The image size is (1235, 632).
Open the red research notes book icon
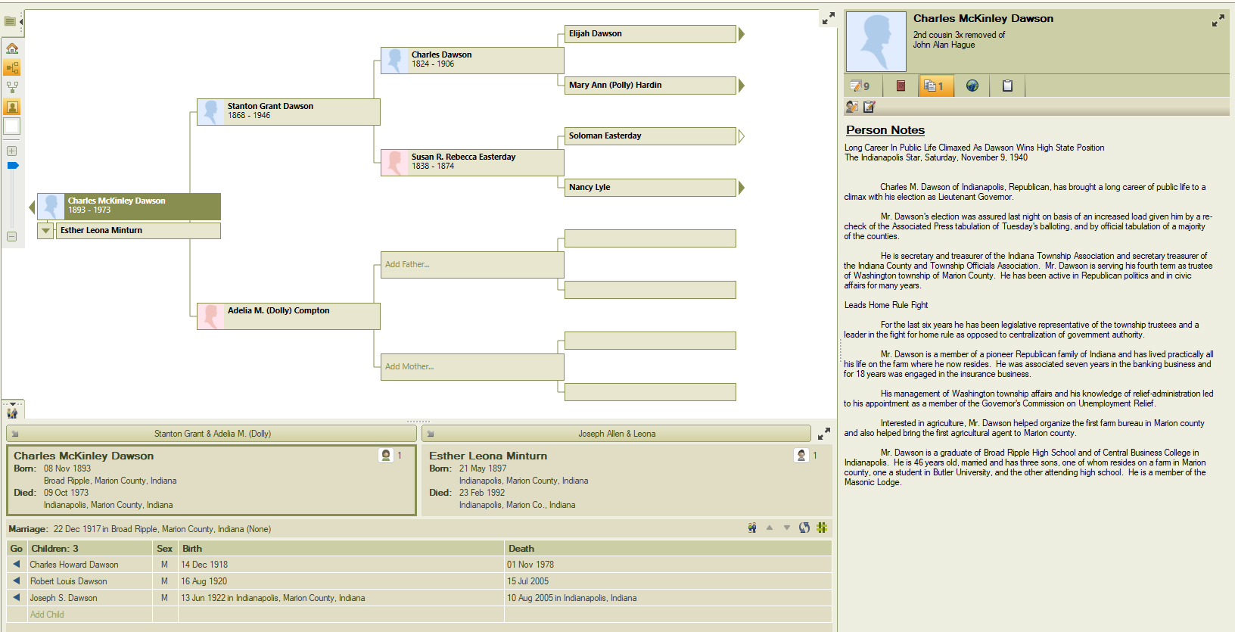[x=901, y=86]
